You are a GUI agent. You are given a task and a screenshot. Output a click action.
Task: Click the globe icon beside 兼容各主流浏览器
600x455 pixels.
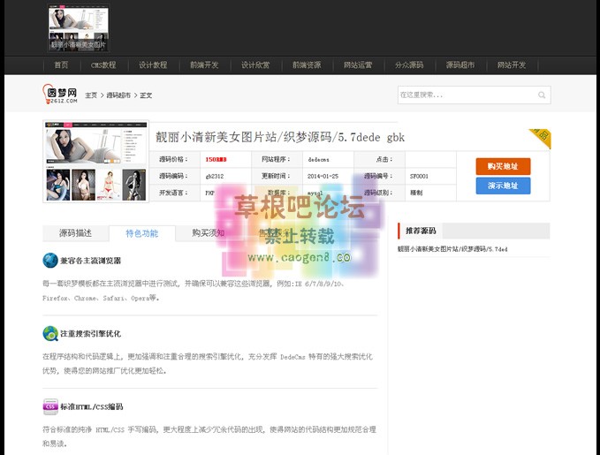50,261
